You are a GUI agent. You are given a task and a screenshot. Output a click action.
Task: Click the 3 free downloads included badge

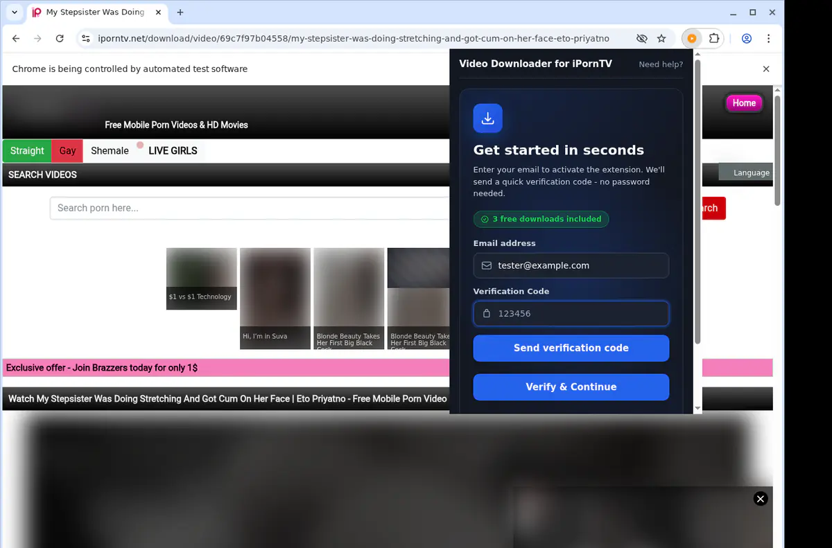click(541, 219)
